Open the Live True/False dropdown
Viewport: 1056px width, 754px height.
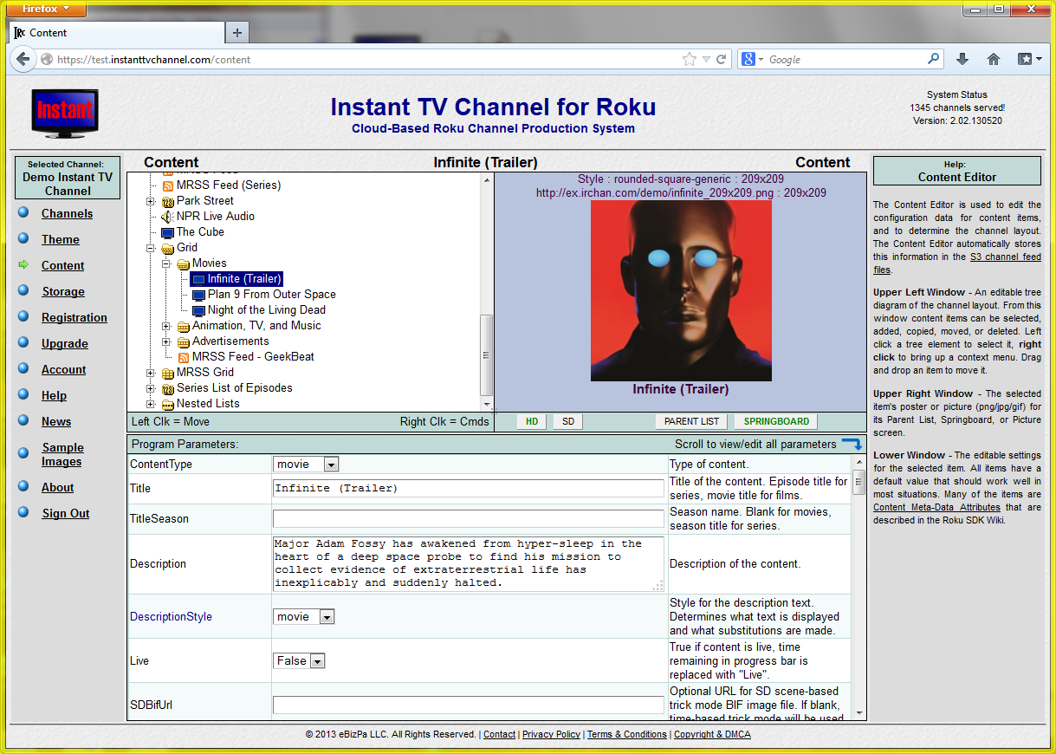tap(318, 661)
